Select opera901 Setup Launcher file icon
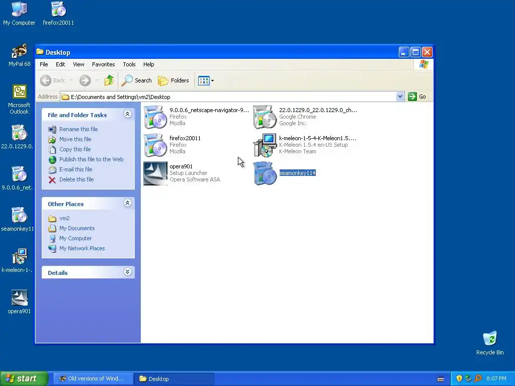Viewport: 515px width, 386px height. click(155, 173)
